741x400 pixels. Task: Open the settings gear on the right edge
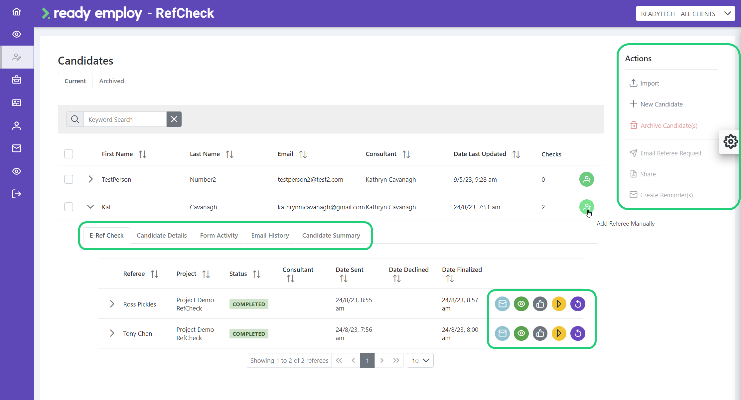point(730,142)
